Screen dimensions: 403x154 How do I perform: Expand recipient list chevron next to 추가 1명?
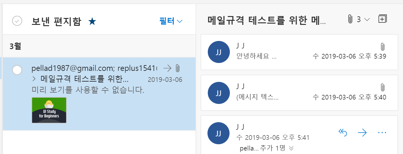(x=291, y=148)
